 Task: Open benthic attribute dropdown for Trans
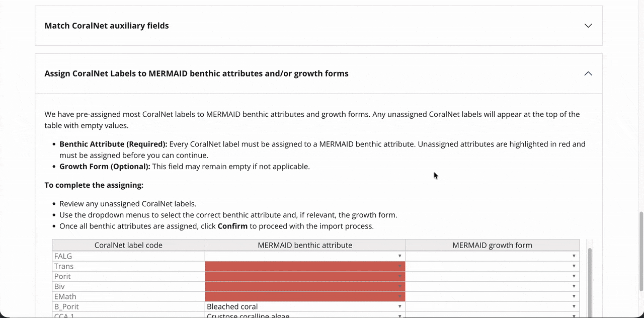(400, 266)
